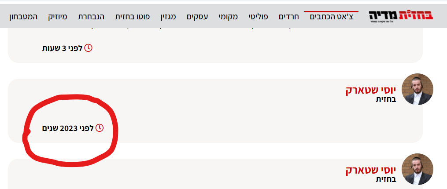Click the clock icon beside לפני 2023 שנים

click(x=100, y=128)
